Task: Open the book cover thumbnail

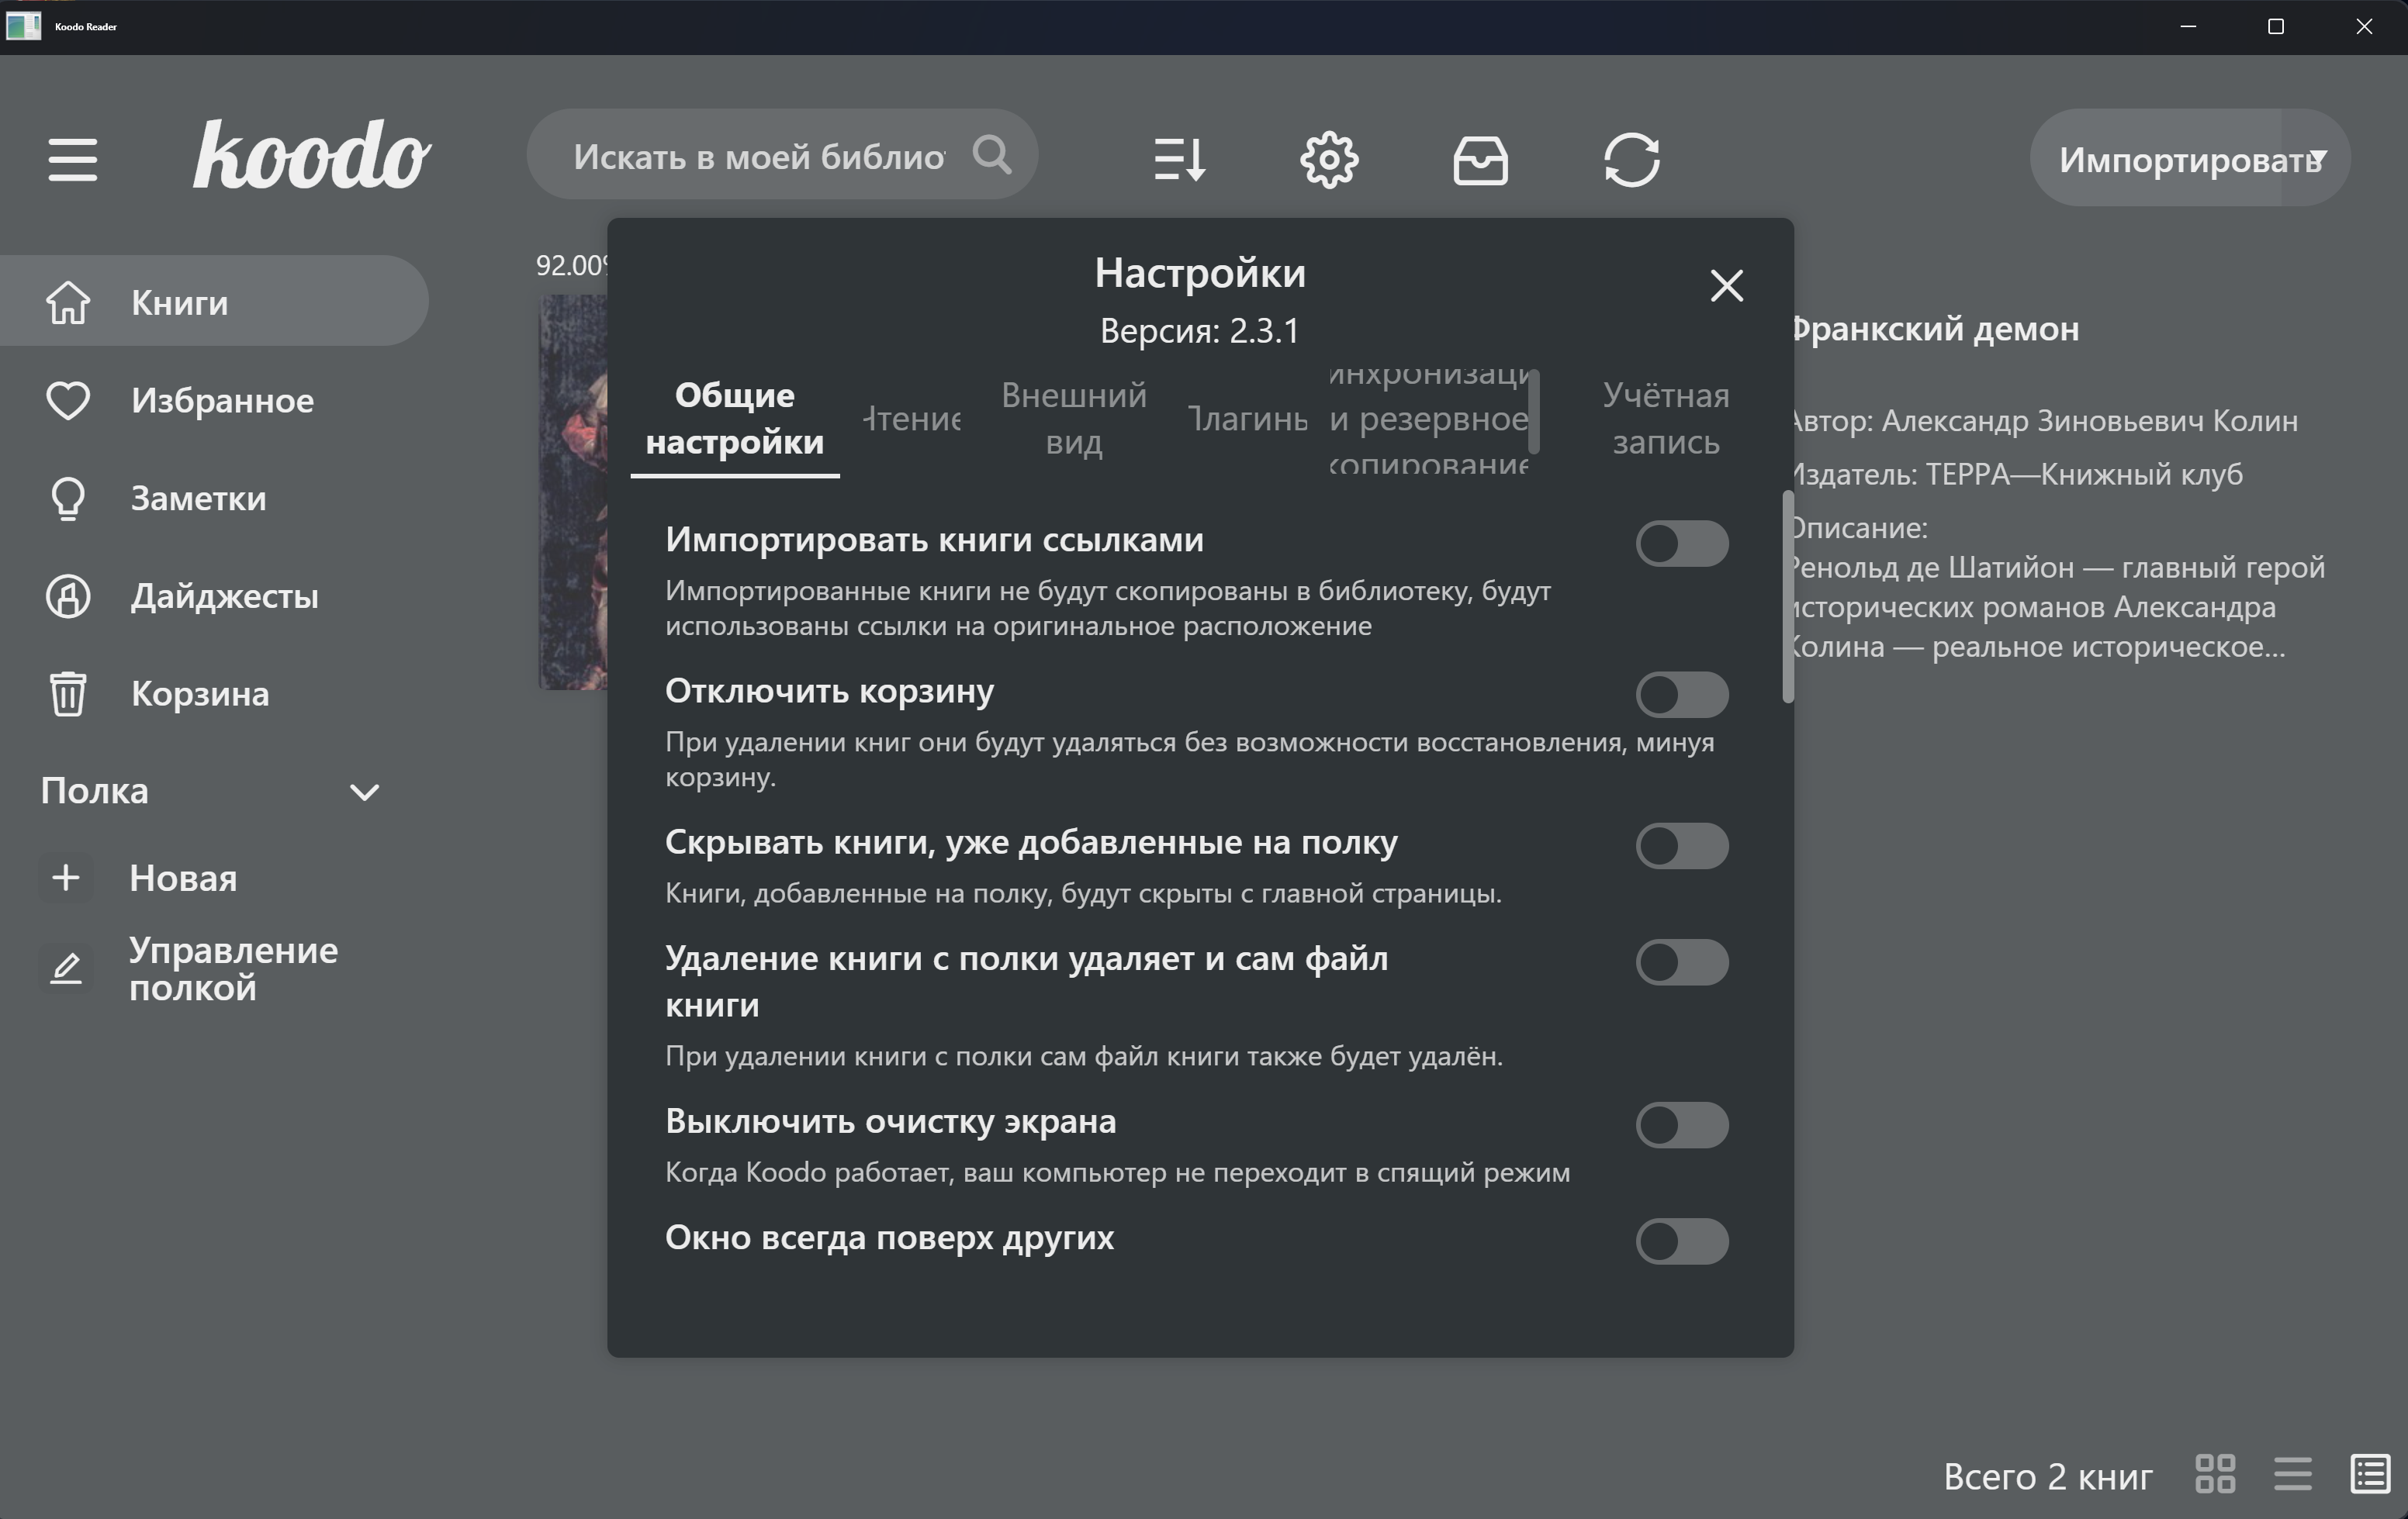Action: coord(573,492)
